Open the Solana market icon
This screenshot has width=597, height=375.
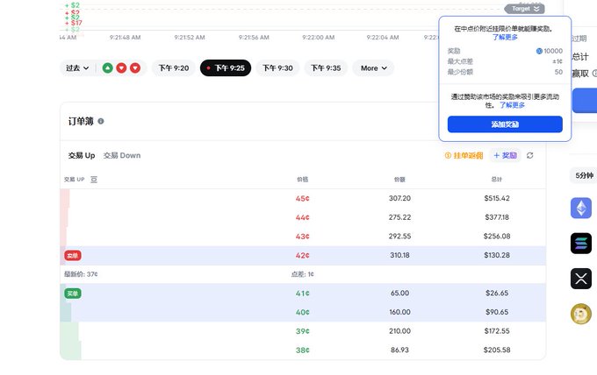coord(580,244)
